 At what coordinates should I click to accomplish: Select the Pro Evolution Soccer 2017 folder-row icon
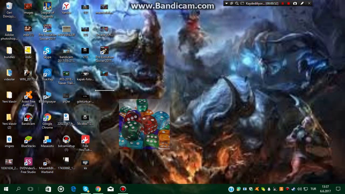(x=47, y=32)
